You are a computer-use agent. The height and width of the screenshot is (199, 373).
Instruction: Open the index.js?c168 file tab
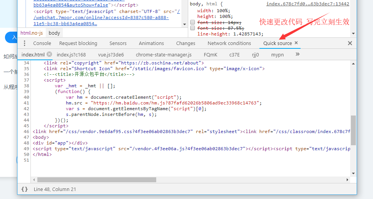pos(71,55)
